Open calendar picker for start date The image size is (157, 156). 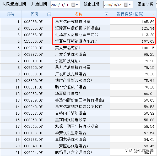pos(75,5)
